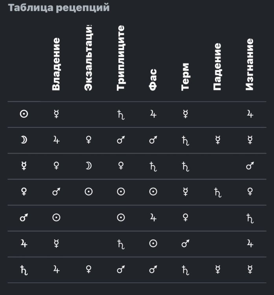
Task: Select the Фас column header
Action: [153, 80]
